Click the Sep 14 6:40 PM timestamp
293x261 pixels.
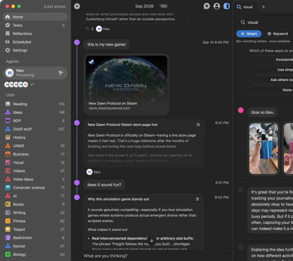coord(216,42)
